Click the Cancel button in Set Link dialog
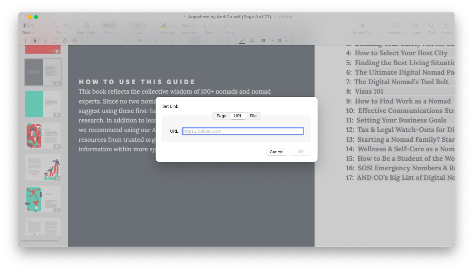 276,152
